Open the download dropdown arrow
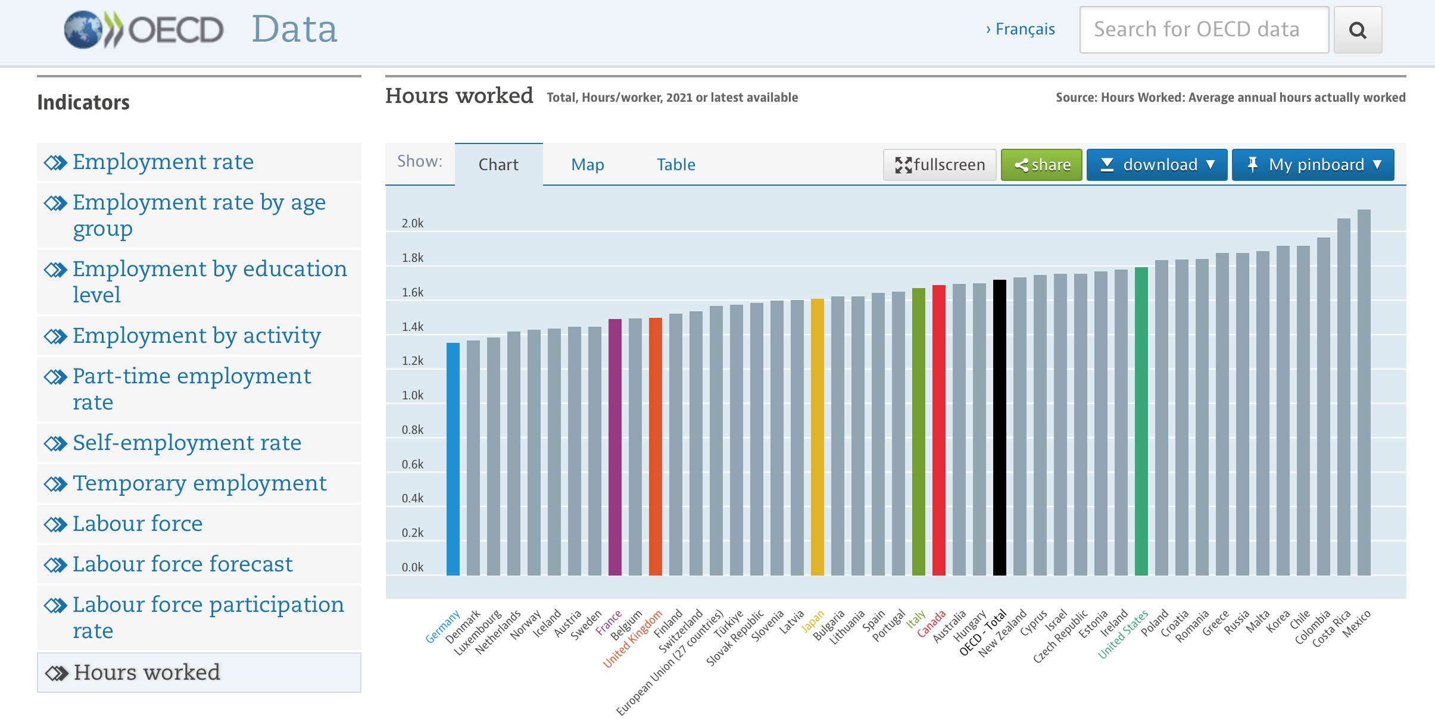1435x719 pixels. (x=1211, y=164)
